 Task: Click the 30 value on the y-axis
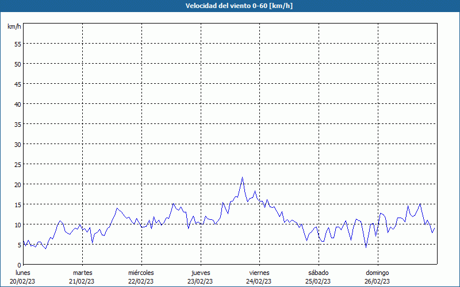click(x=18, y=145)
